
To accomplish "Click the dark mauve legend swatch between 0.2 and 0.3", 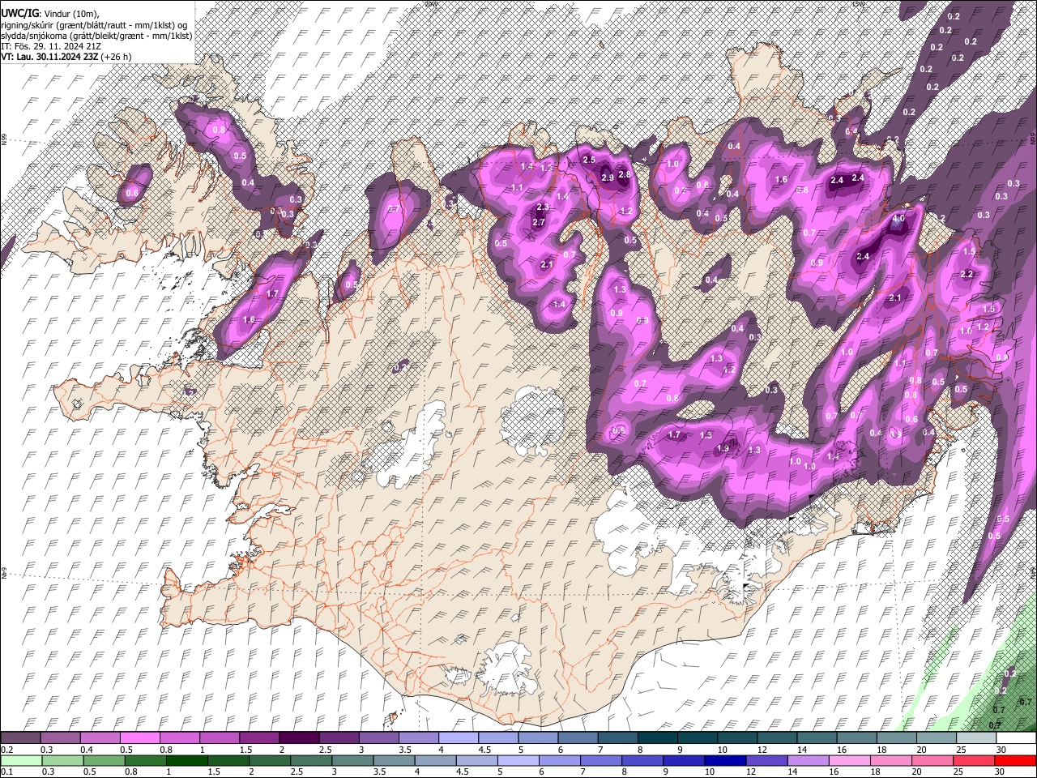I will coord(21,738).
